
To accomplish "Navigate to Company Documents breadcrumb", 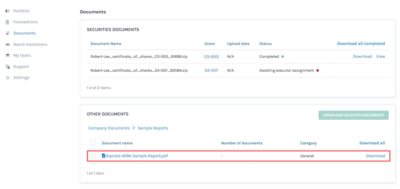I will [x=109, y=128].
